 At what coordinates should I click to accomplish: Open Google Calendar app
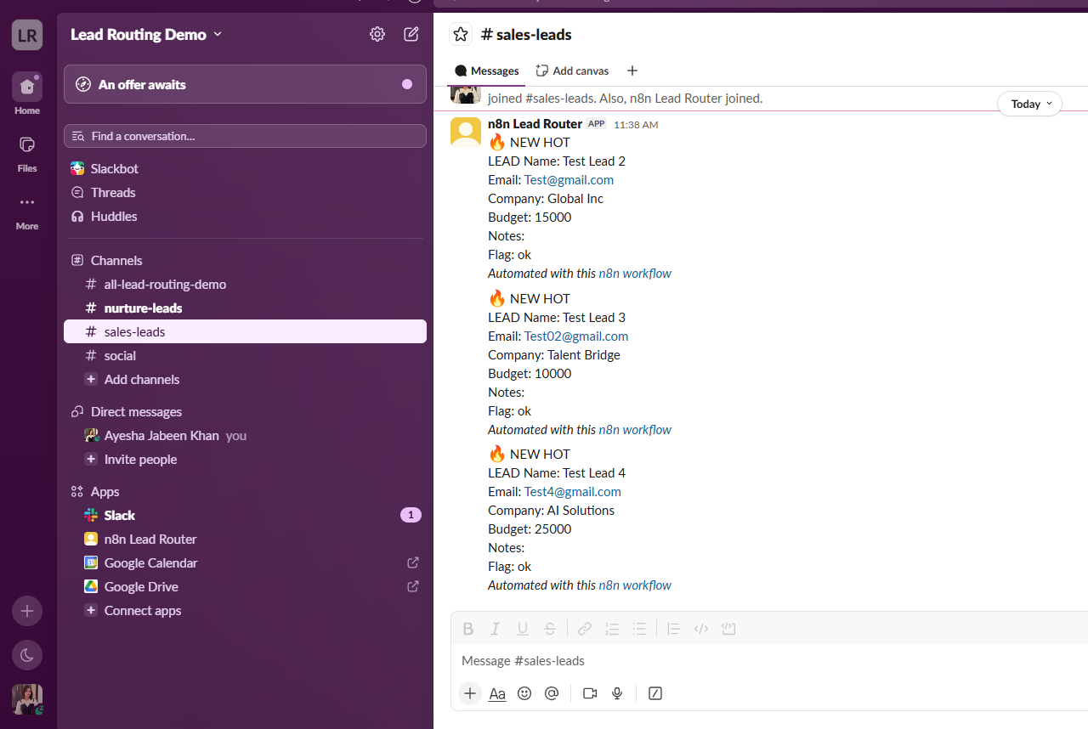[245, 562]
